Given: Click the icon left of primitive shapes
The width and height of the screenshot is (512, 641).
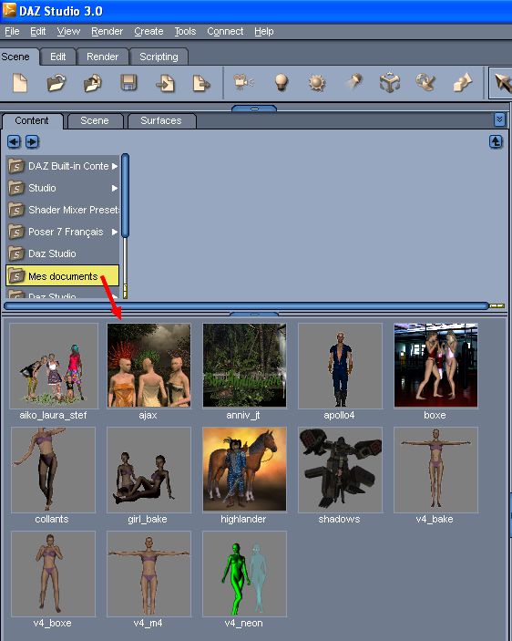Looking at the screenshot, I should click(425, 82).
